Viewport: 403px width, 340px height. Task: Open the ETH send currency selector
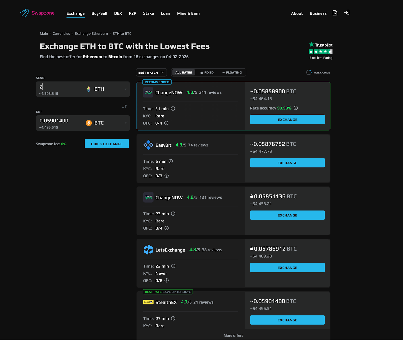pos(106,89)
